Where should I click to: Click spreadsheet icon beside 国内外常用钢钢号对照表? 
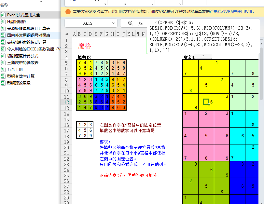[3, 35]
